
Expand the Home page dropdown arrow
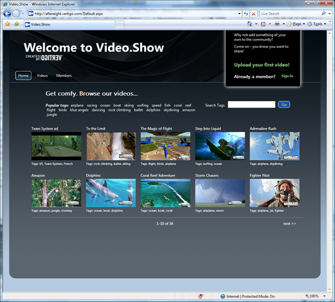256,24
